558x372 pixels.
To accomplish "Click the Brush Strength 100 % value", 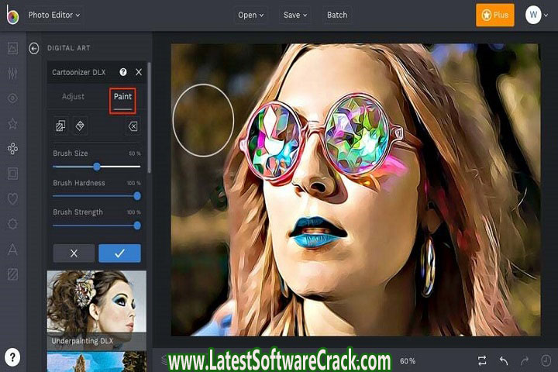I will click(x=134, y=212).
